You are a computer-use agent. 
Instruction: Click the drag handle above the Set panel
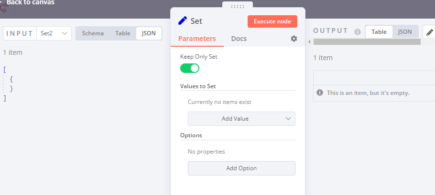click(238, 6)
